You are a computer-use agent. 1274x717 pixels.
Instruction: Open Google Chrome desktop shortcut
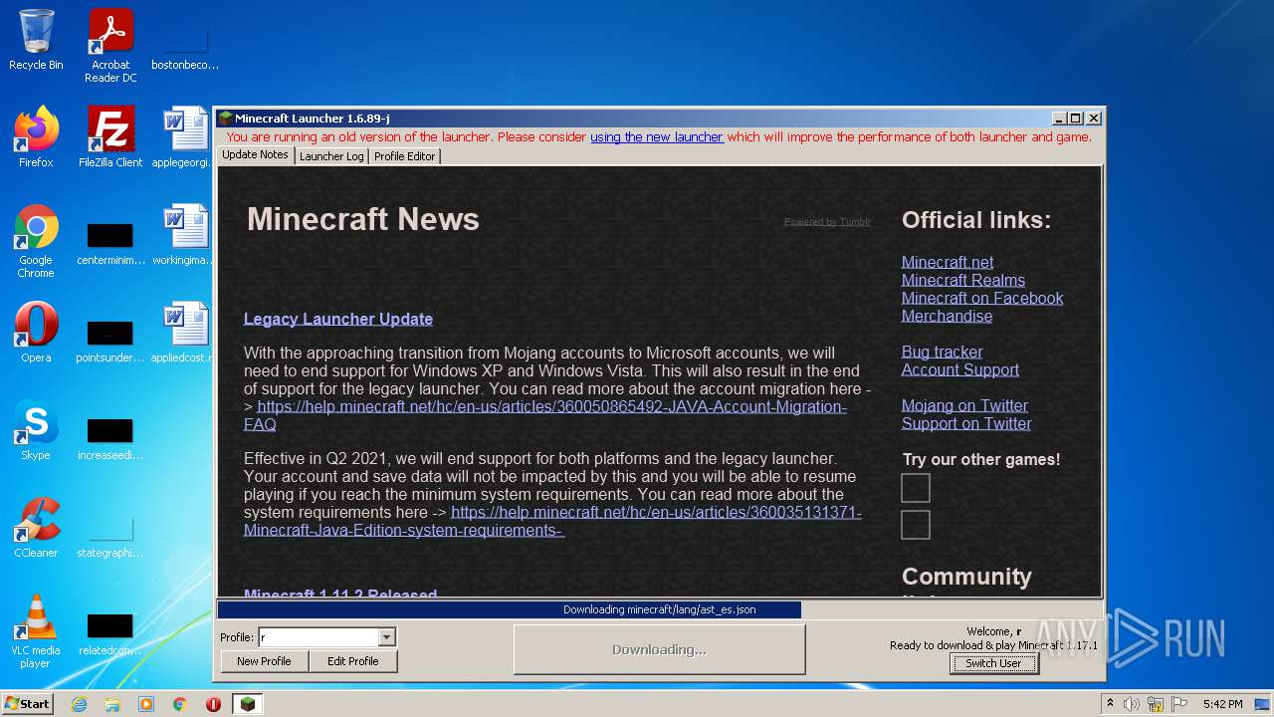pyautogui.click(x=36, y=242)
